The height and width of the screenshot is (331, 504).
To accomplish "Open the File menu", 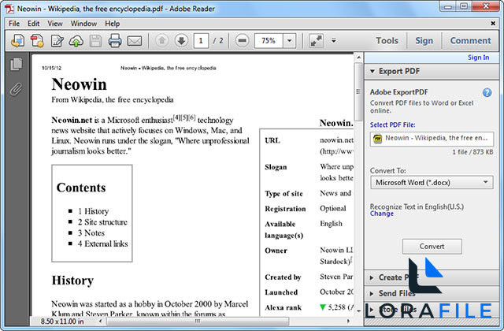I will coord(14,24).
